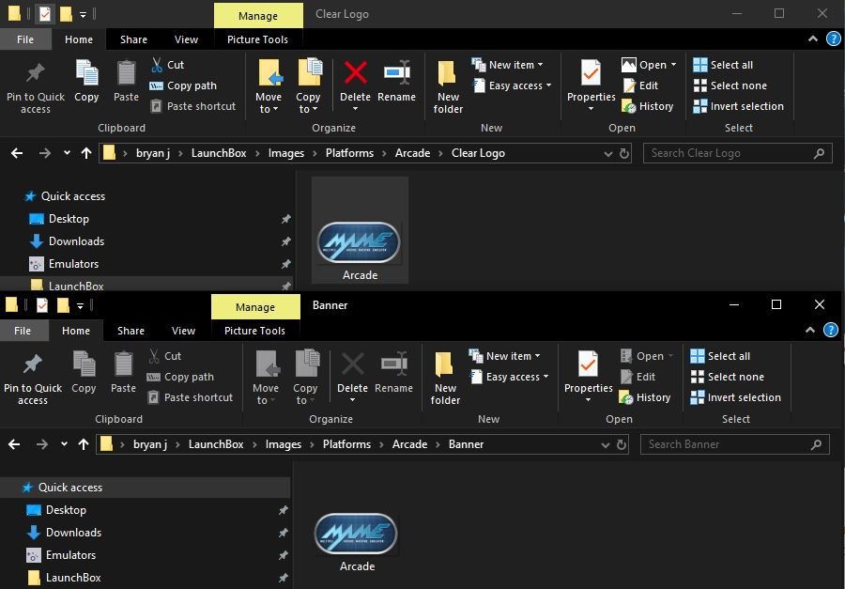Open File tab in Banner window
This screenshot has height=589, width=845.
point(23,331)
